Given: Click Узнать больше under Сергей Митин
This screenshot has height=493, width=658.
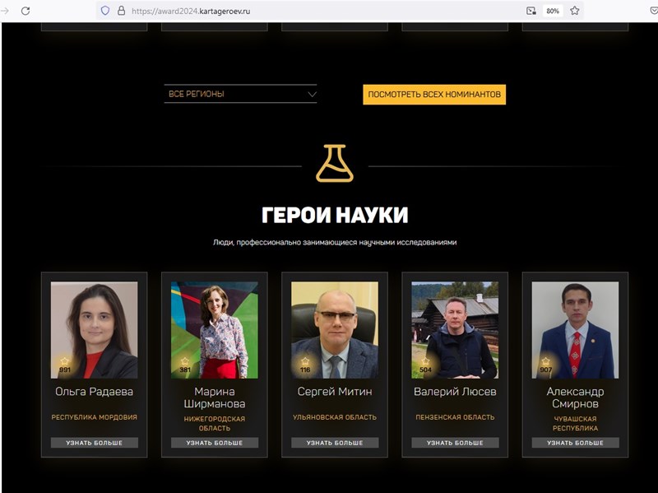Looking at the screenshot, I should [x=335, y=443].
